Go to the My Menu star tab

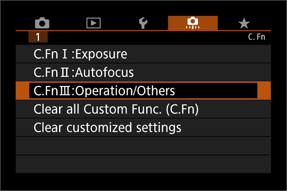[244, 23]
